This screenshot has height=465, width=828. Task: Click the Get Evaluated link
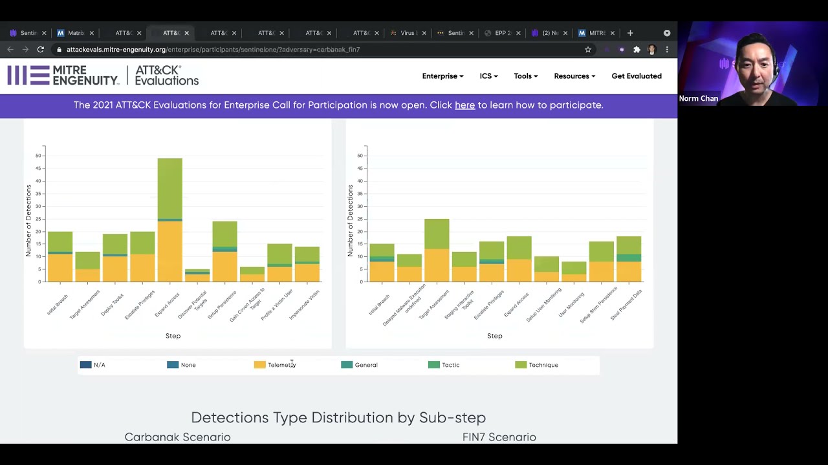pyautogui.click(x=637, y=76)
